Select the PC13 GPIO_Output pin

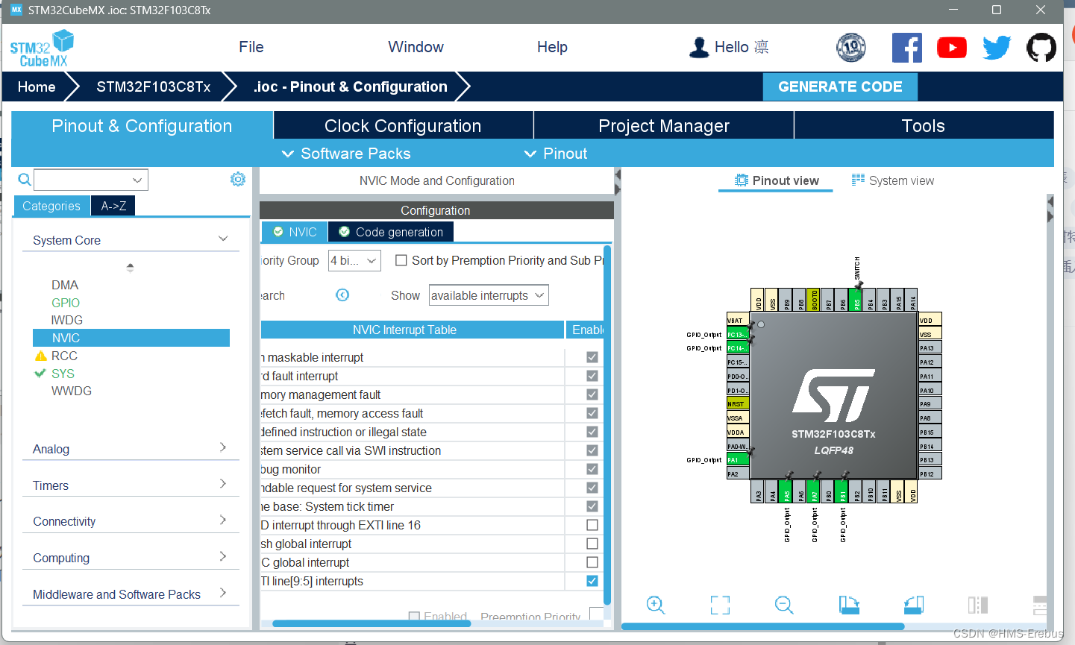point(737,334)
